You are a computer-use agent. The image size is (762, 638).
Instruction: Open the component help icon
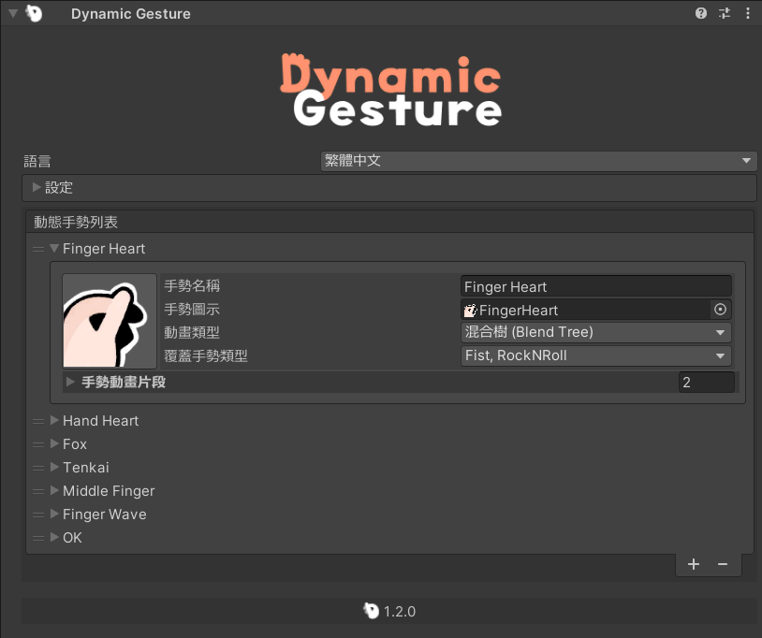[x=700, y=13]
